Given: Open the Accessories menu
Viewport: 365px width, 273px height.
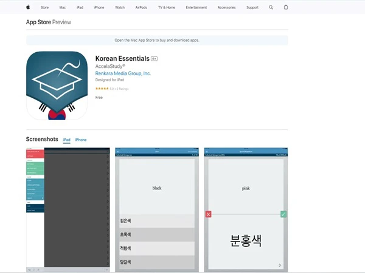Looking at the screenshot, I should [x=227, y=7].
